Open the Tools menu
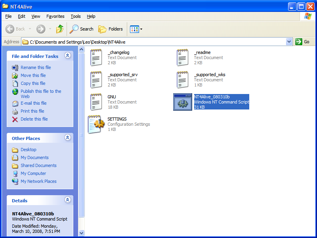The width and height of the screenshot is (317, 238). click(x=76, y=16)
